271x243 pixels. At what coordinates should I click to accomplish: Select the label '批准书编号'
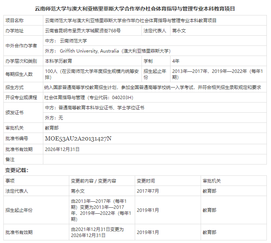click(x=17, y=139)
